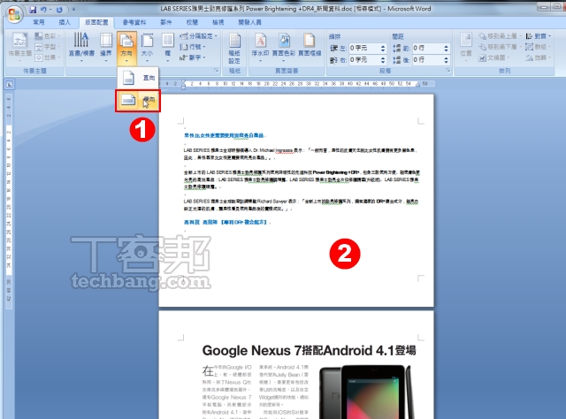Screen dimensions: 566x419
Task: Click the spacing after 後 input field
Action: click(427, 59)
